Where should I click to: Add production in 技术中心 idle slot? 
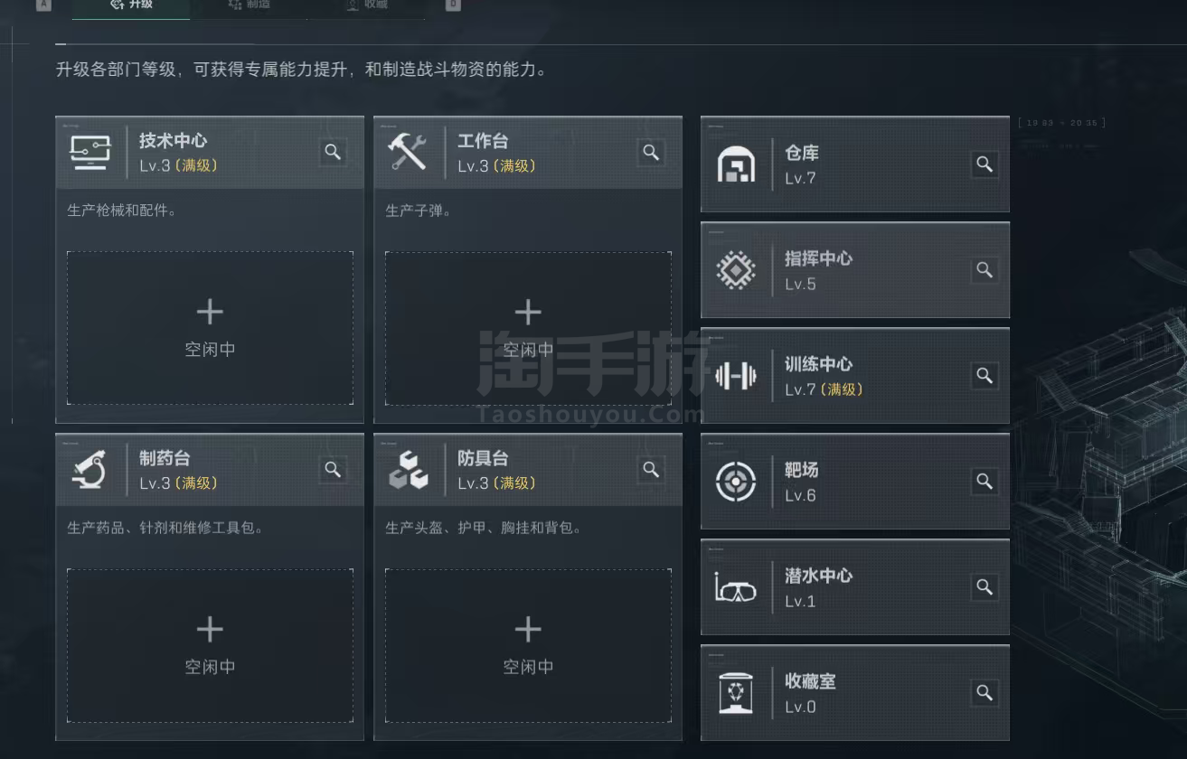pos(210,327)
